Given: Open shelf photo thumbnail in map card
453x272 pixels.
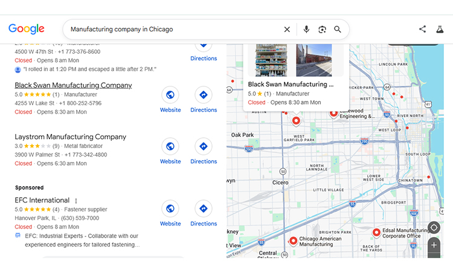Looking at the screenshot, I should click(x=271, y=60).
